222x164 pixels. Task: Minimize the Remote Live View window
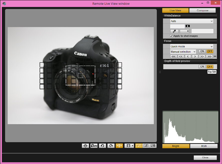(202, 3)
